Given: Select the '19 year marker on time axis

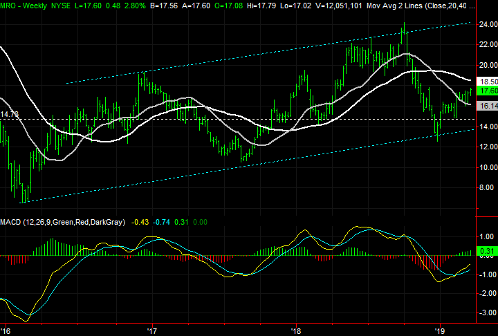Looking at the screenshot, I should point(439,330).
